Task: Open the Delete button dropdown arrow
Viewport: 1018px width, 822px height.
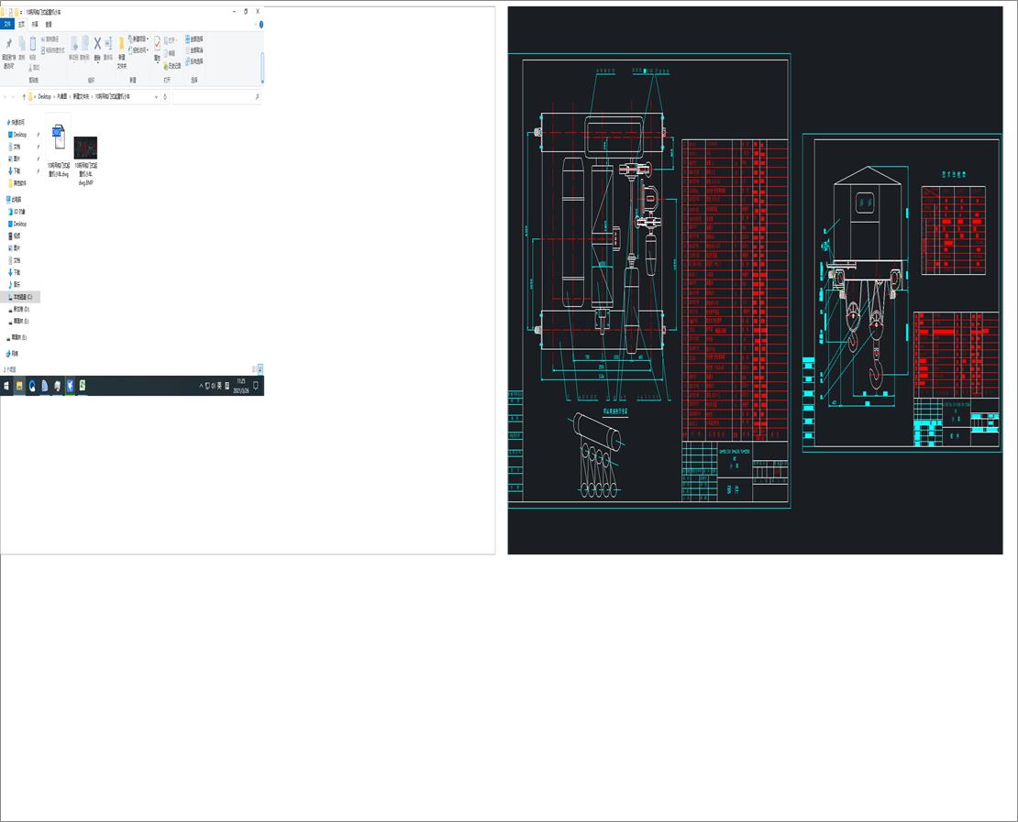Action: pos(96,60)
